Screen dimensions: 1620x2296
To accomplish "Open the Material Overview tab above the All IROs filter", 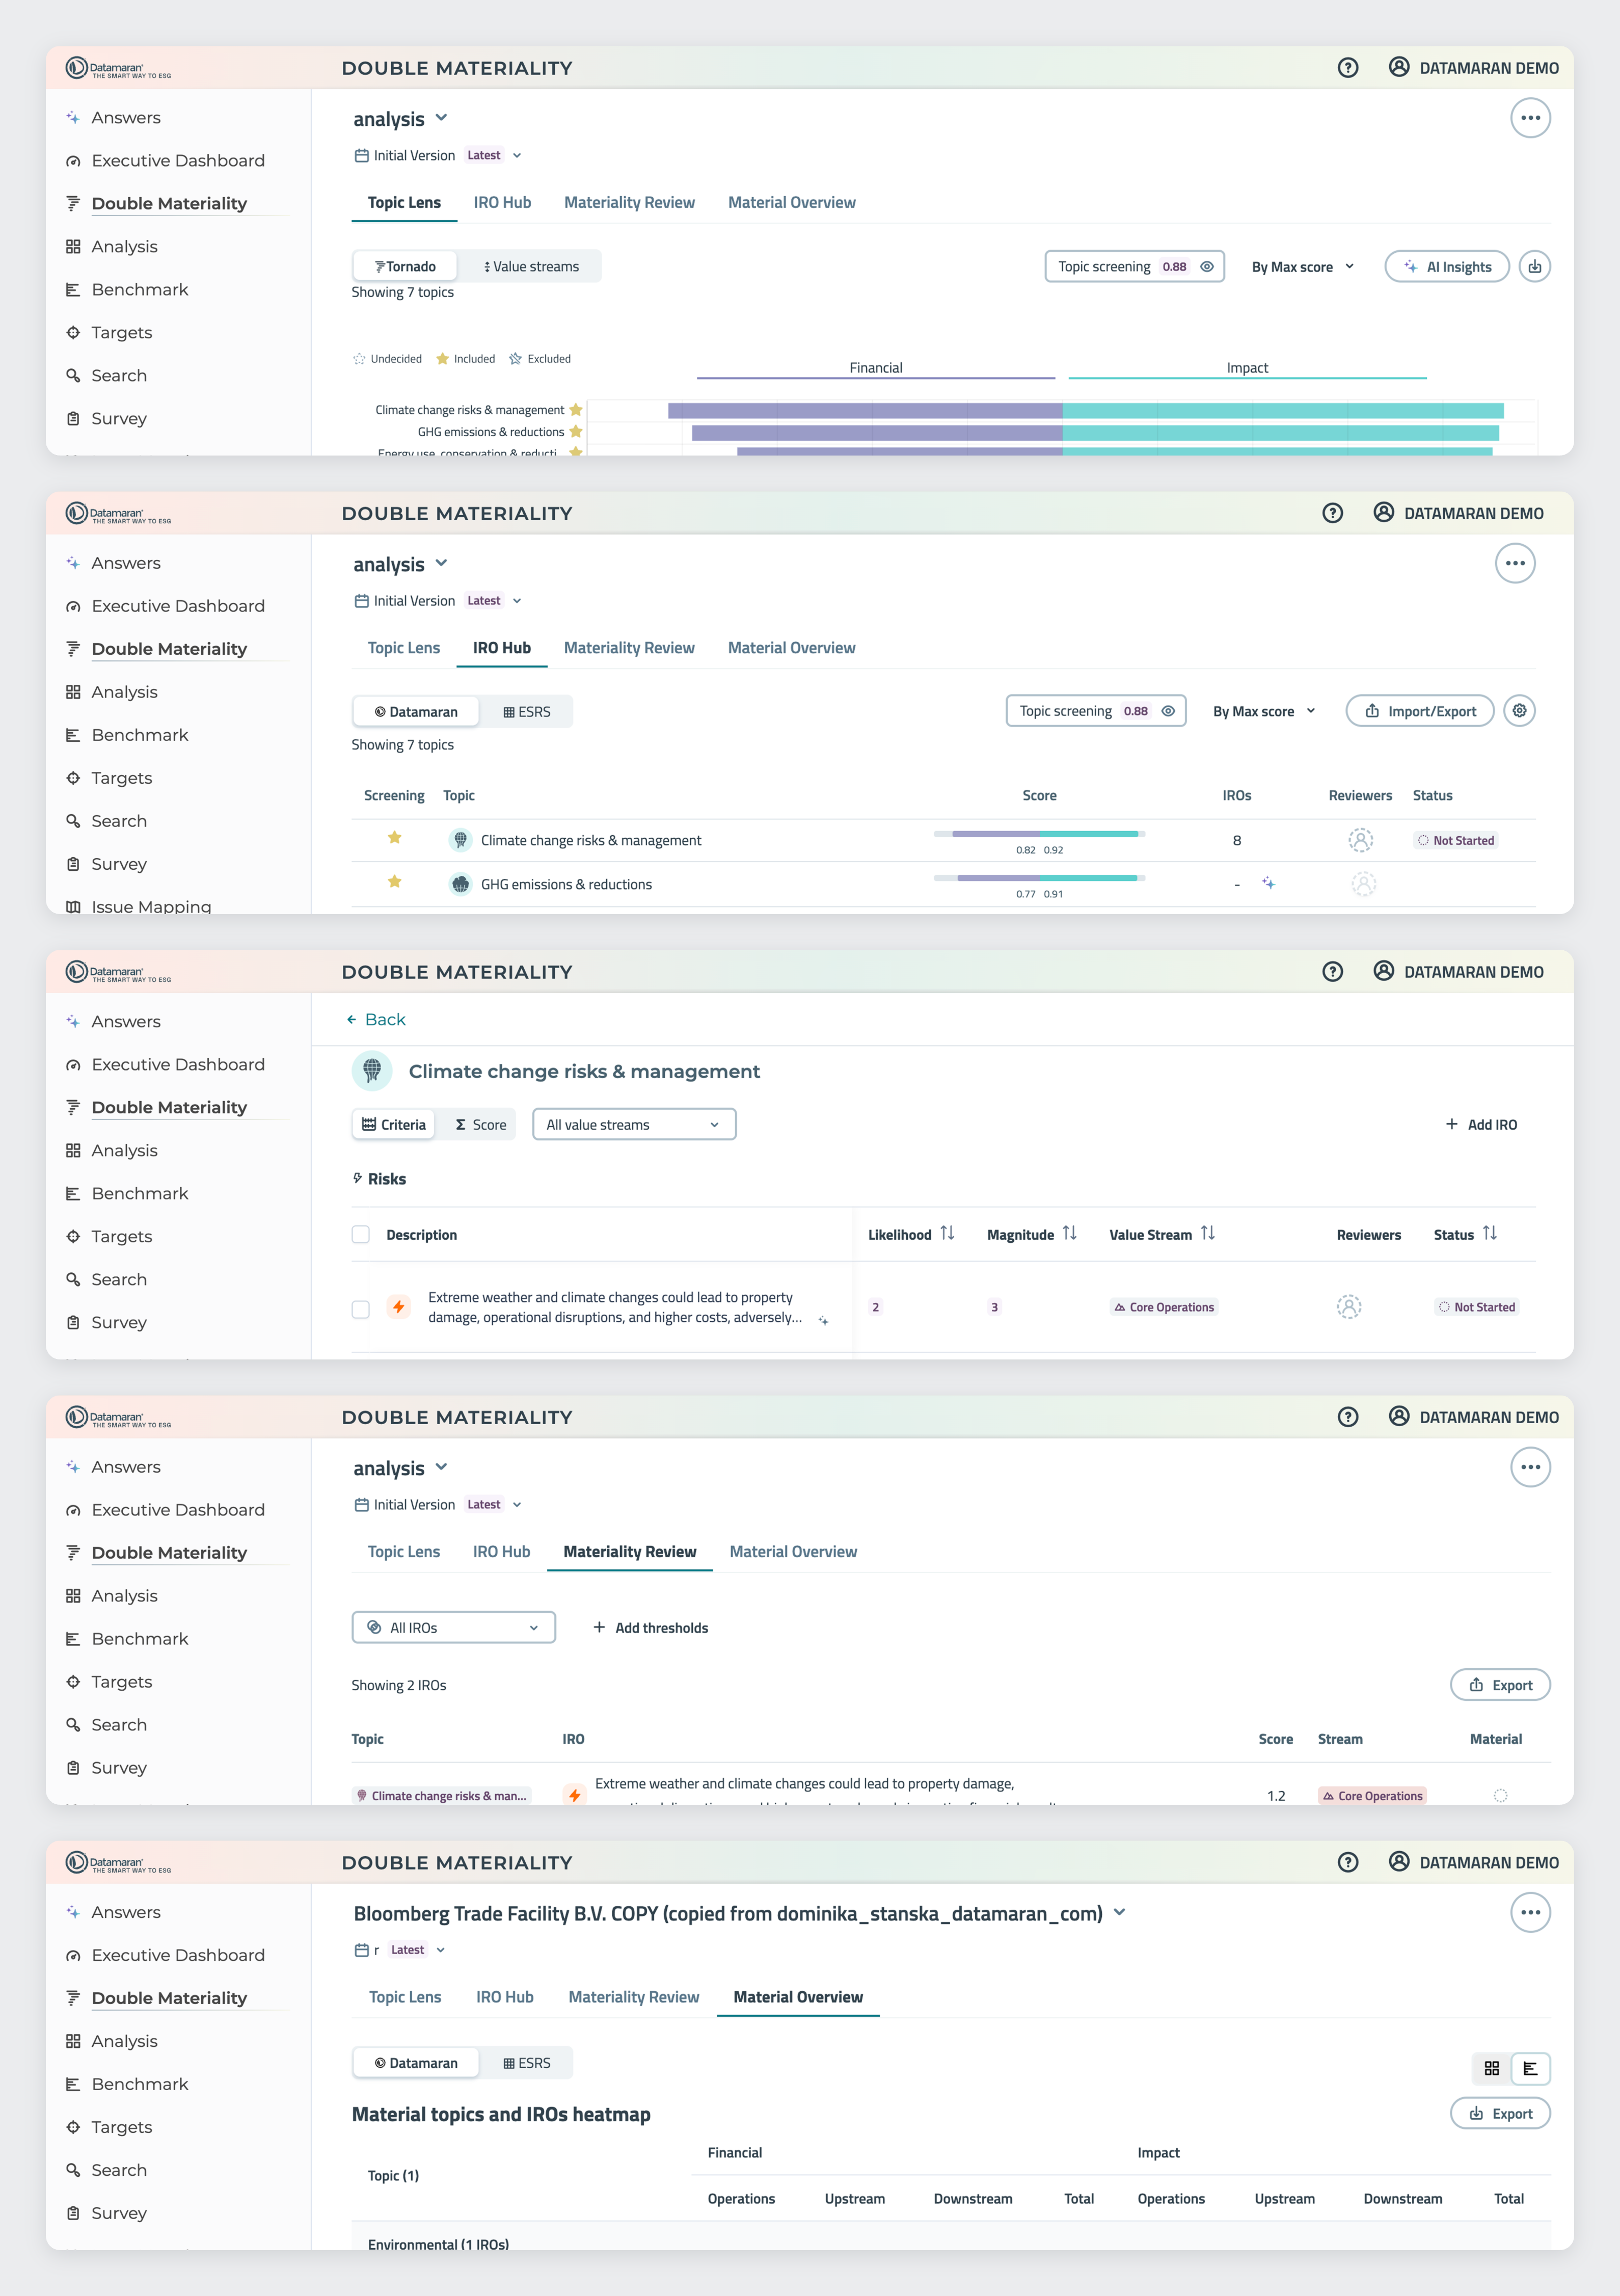I will pyautogui.click(x=793, y=1551).
